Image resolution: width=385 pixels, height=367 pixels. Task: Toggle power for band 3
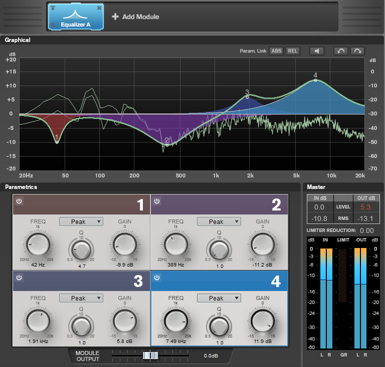(19, 277)
